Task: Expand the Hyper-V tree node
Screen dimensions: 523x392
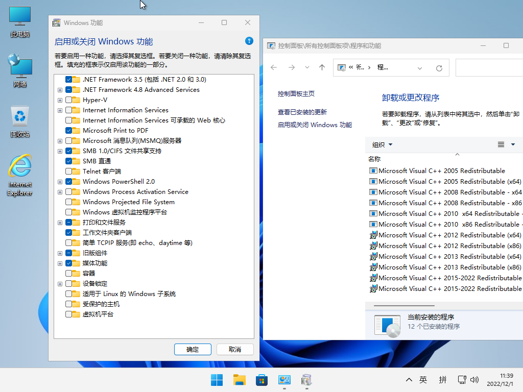Action: click(x=60, y=100)
